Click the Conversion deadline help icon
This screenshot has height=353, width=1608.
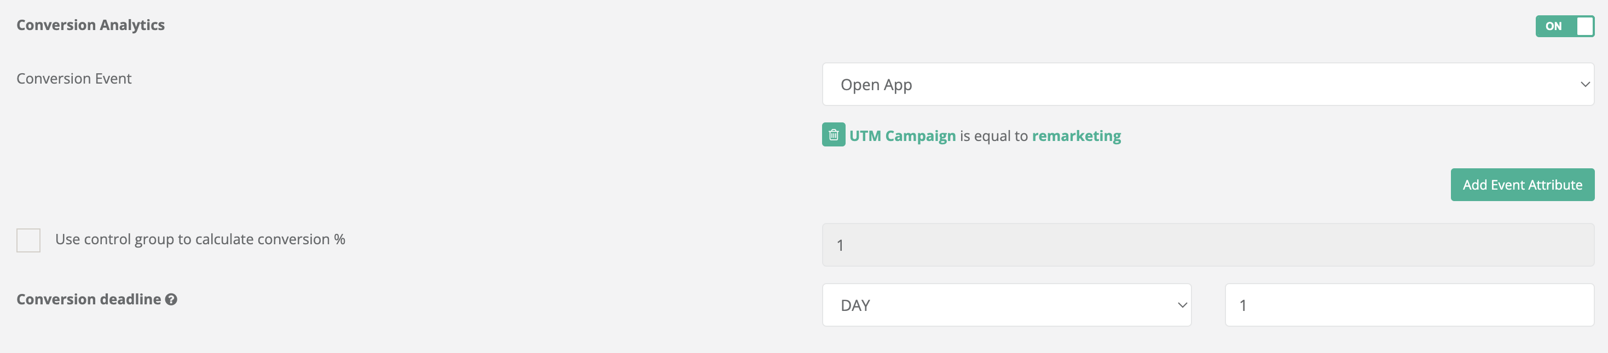(x=171, y=300)
